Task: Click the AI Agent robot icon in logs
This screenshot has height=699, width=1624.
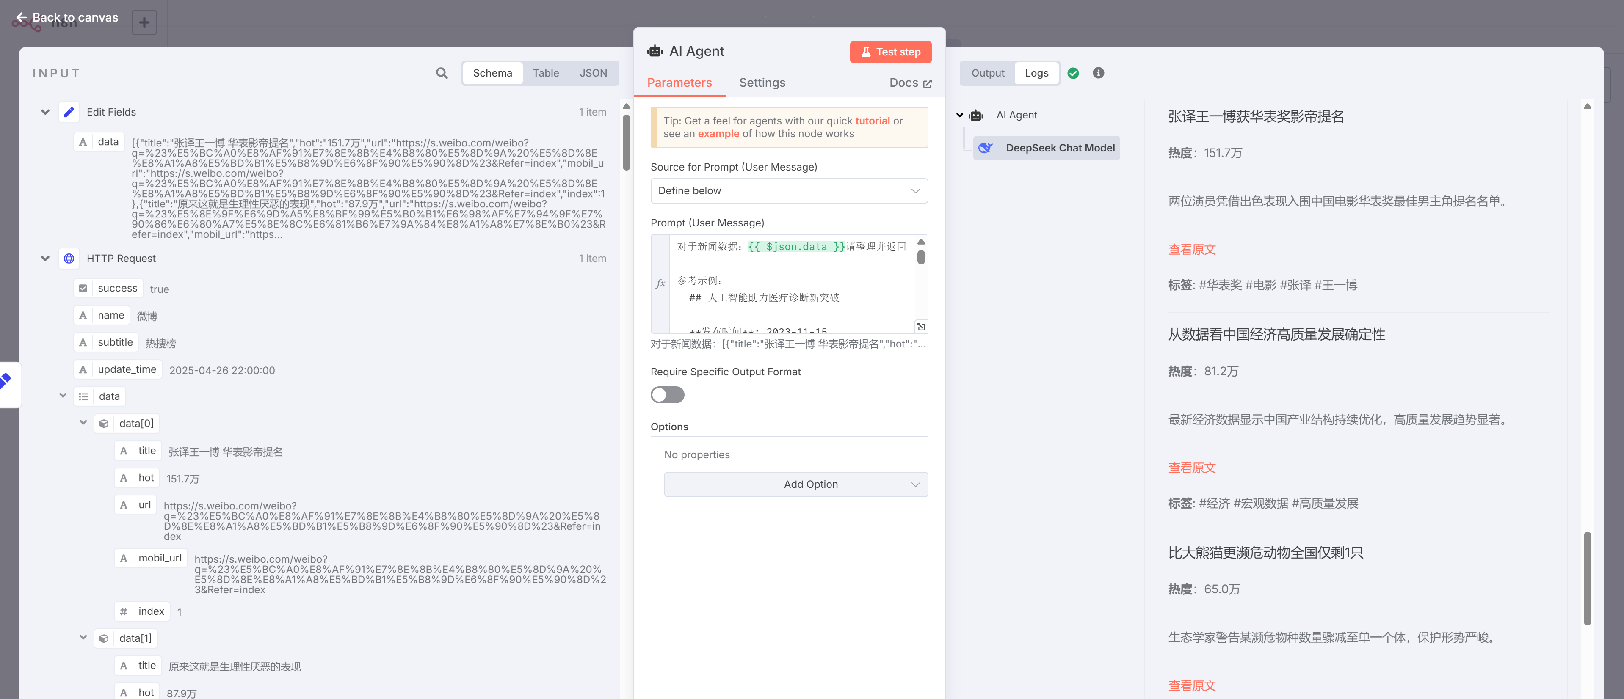Action: pyautogui.click(x=976, y=116)
